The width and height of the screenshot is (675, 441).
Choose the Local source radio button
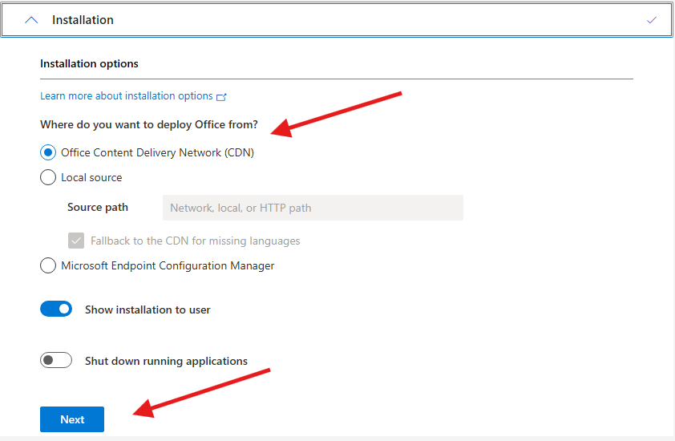tap(48, 177)
